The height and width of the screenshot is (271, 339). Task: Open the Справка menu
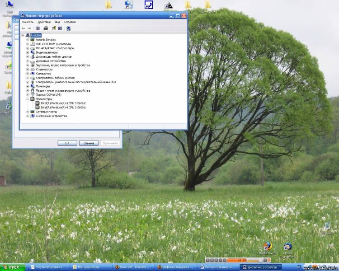pos(70,22)
